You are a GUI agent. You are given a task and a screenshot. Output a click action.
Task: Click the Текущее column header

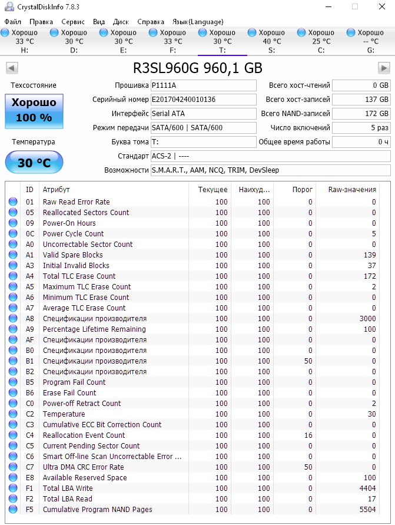[x=210, y=190]
